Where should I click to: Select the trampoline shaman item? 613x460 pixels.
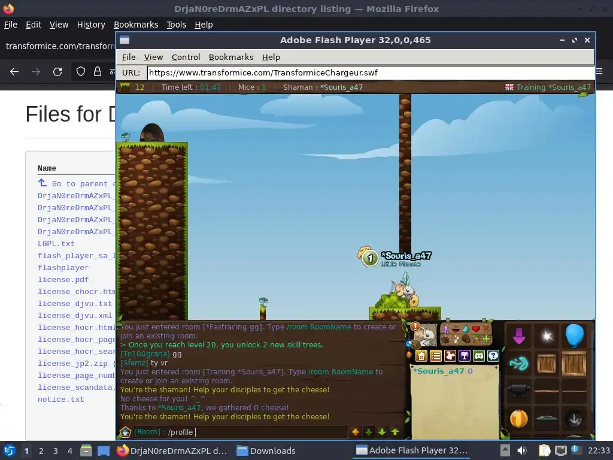coord(547,419)
